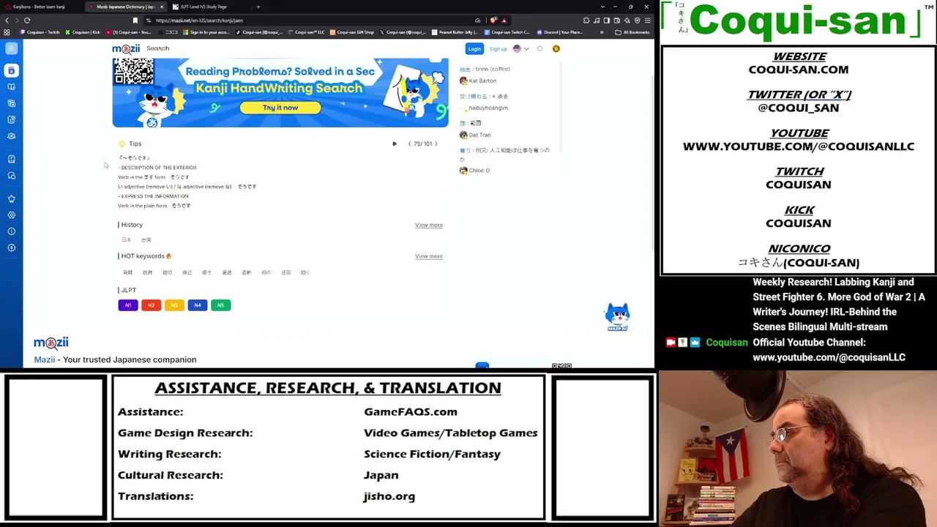Image resolution: width=937 pixels, height=527 pixels.
Task: Click the Login button
Action: point(474,49)
